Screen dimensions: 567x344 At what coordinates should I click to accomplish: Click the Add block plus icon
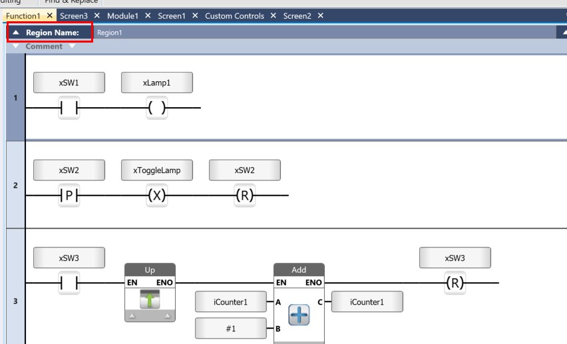(299, 315)
